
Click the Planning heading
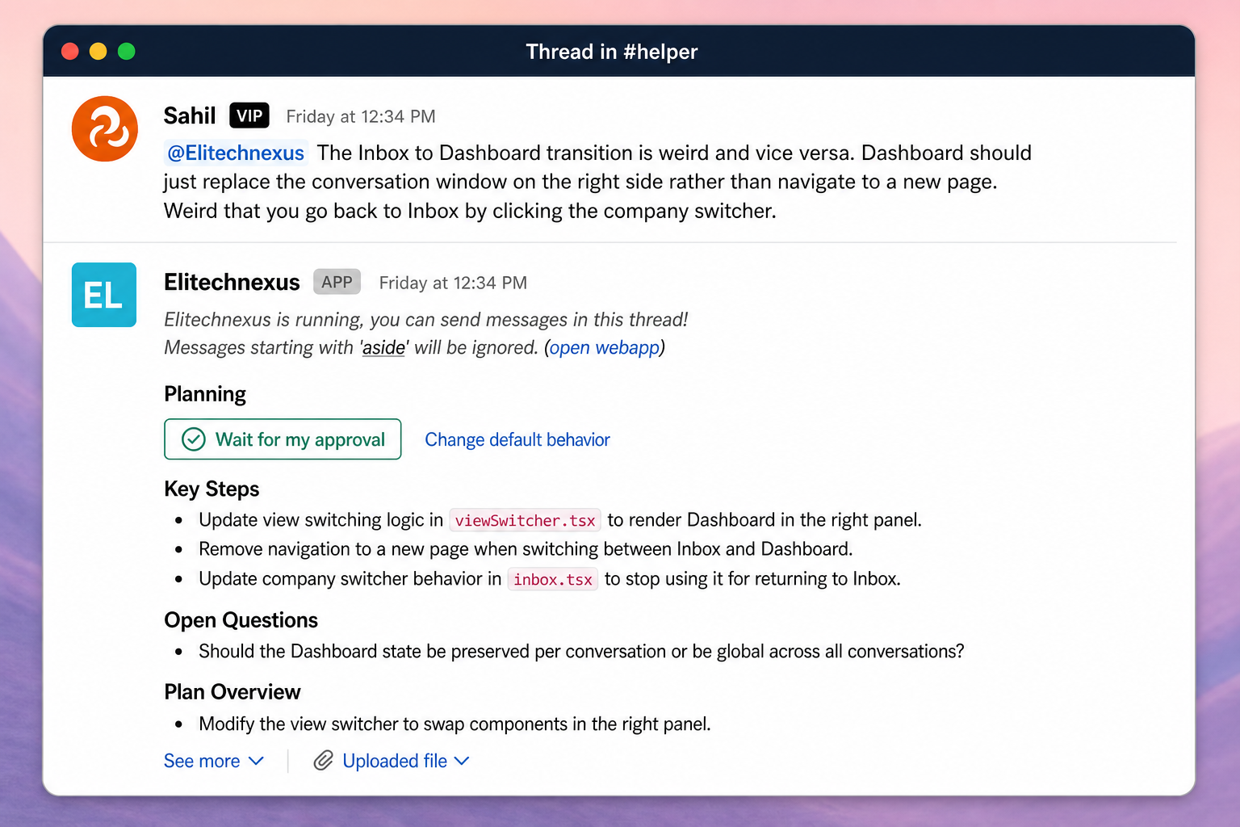(205, 394)
